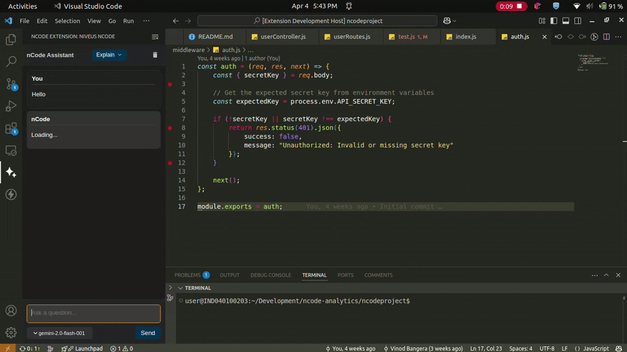The image size is (627, 352).
Task: Toggle the breakpoint on line 12
Action: 170,163
